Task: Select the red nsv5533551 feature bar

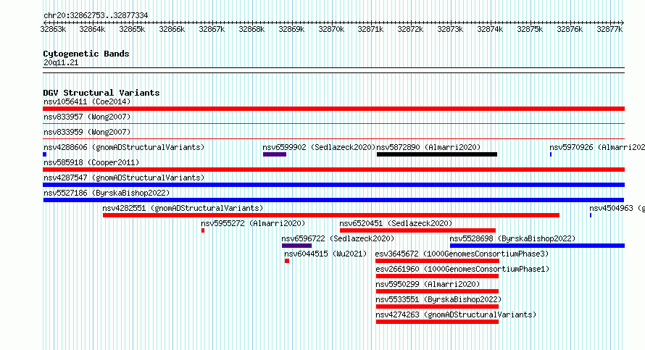Action: point(437,307)
